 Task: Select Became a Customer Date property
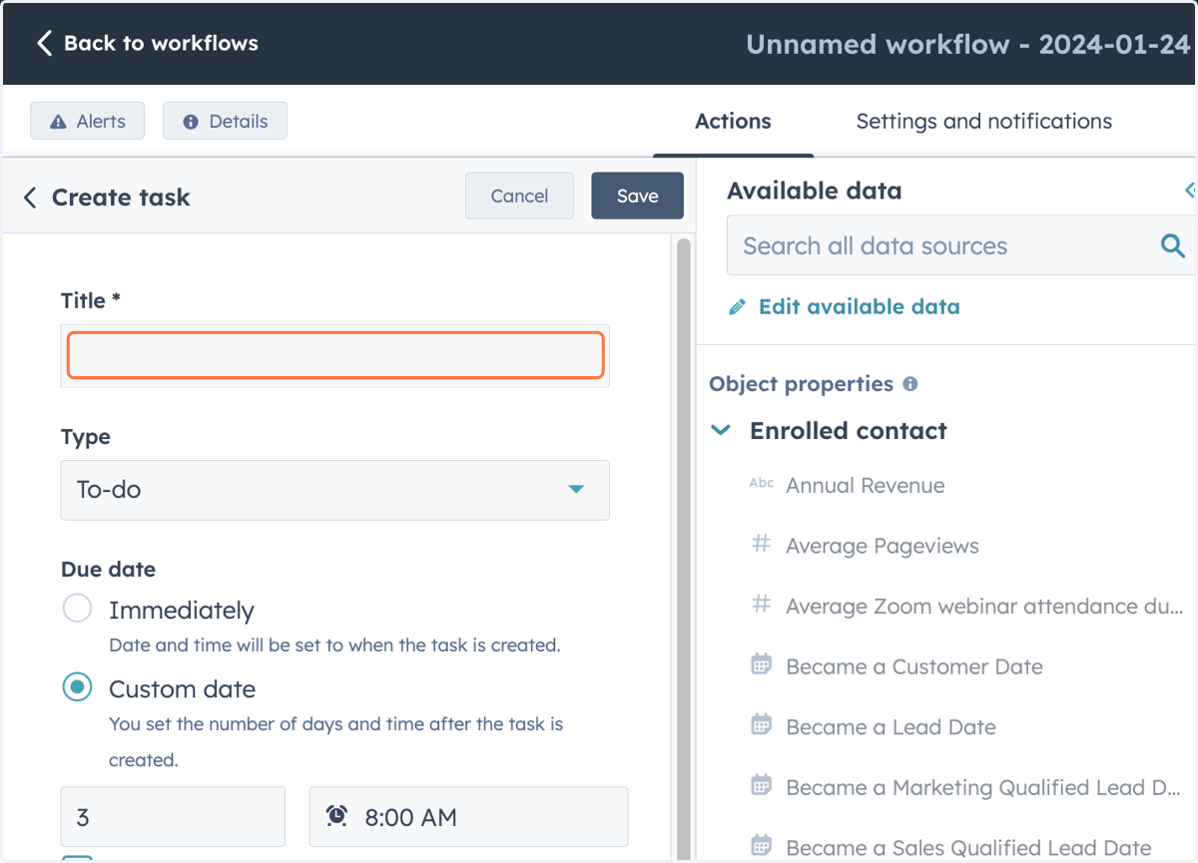[914, 666]
